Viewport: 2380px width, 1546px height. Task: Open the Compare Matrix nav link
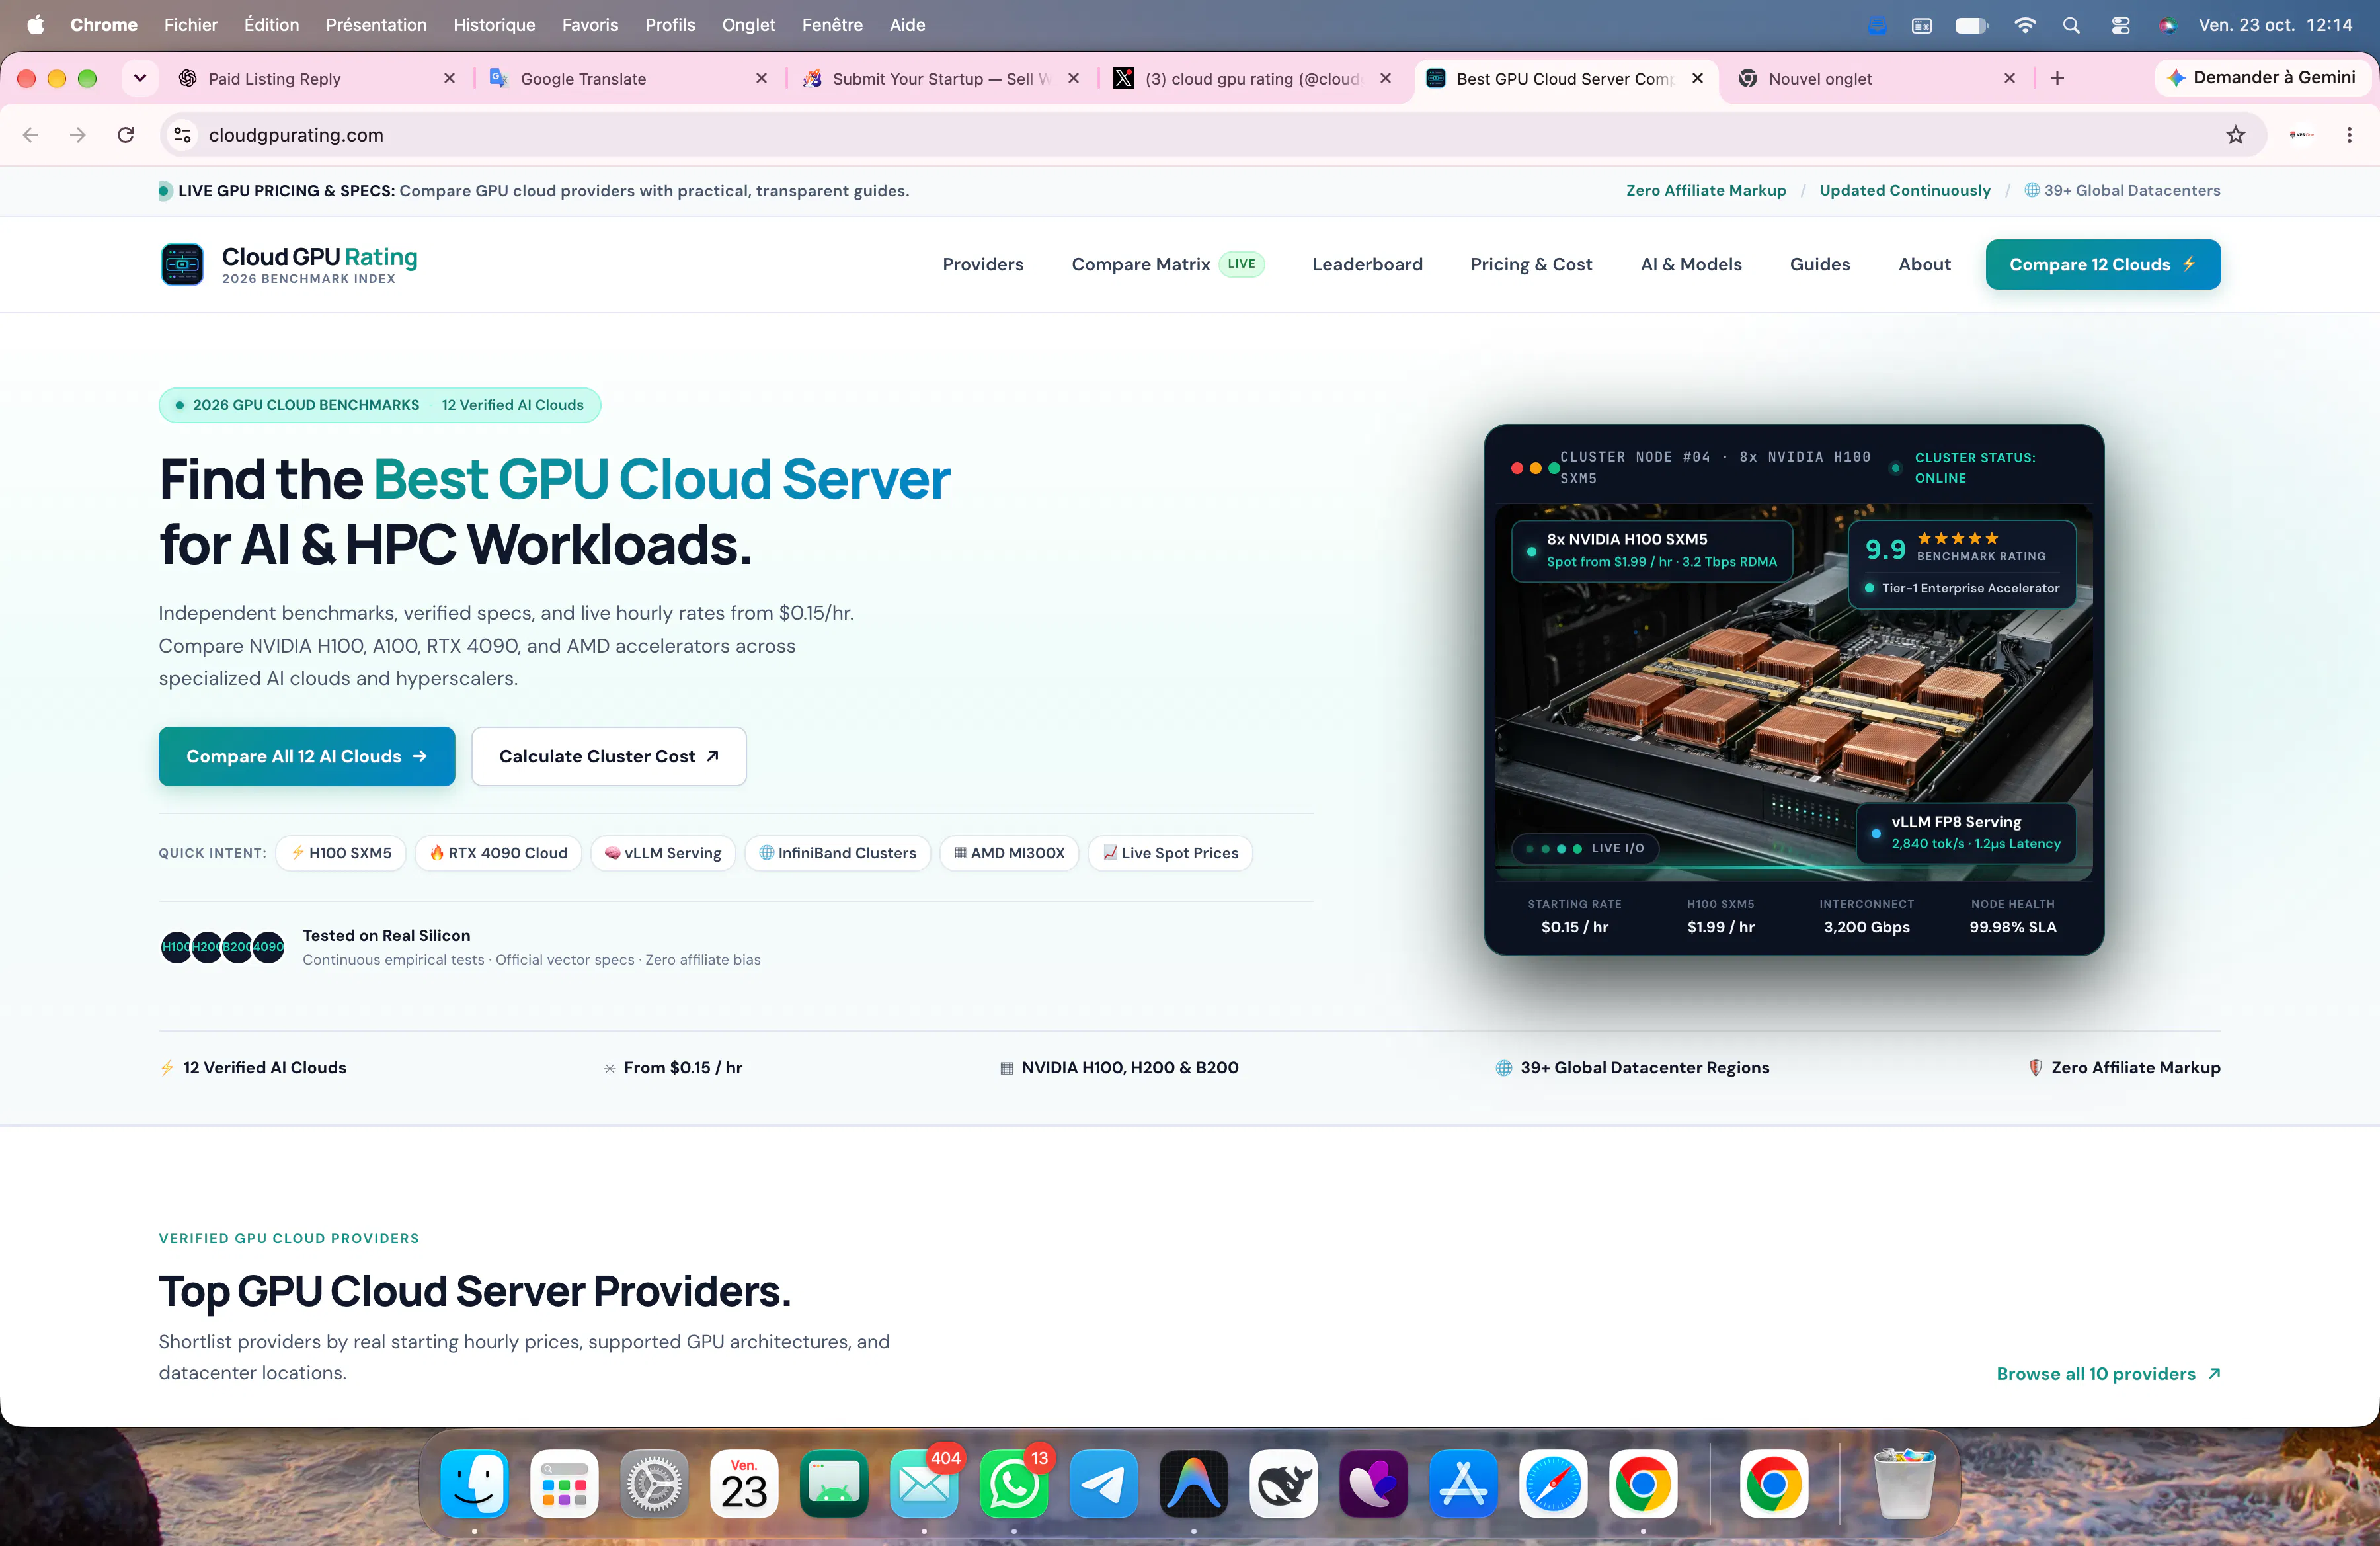[1141, 264]
